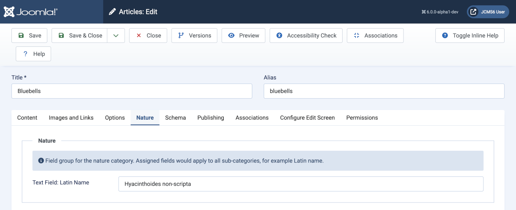Click the external link icon beside JCMS6 User
The image size is (516, 210).
(473, 11)
